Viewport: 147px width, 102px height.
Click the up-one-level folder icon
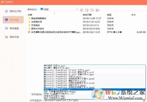[87, 10]
